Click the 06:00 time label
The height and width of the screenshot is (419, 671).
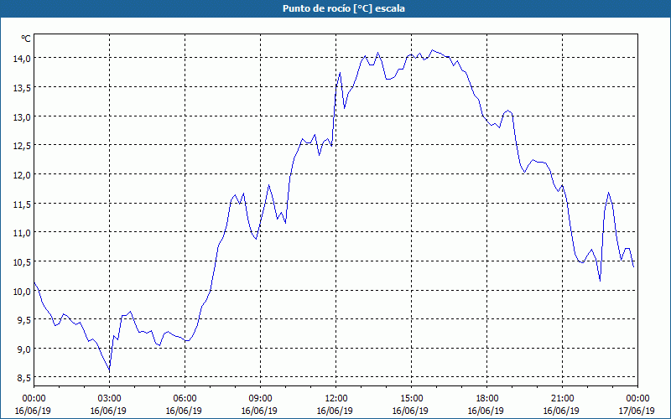185,399
